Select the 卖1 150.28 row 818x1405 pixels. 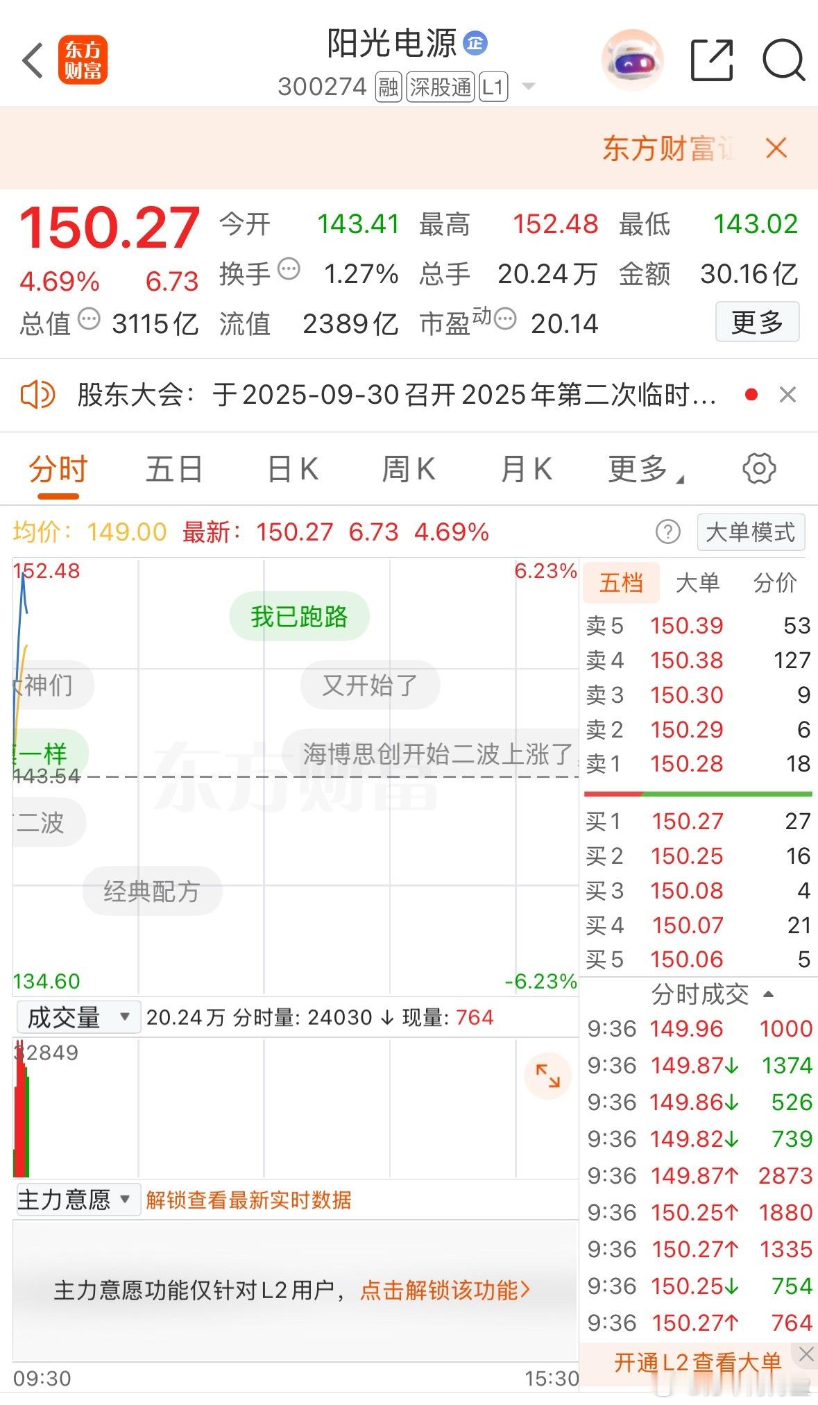(698, 764)
